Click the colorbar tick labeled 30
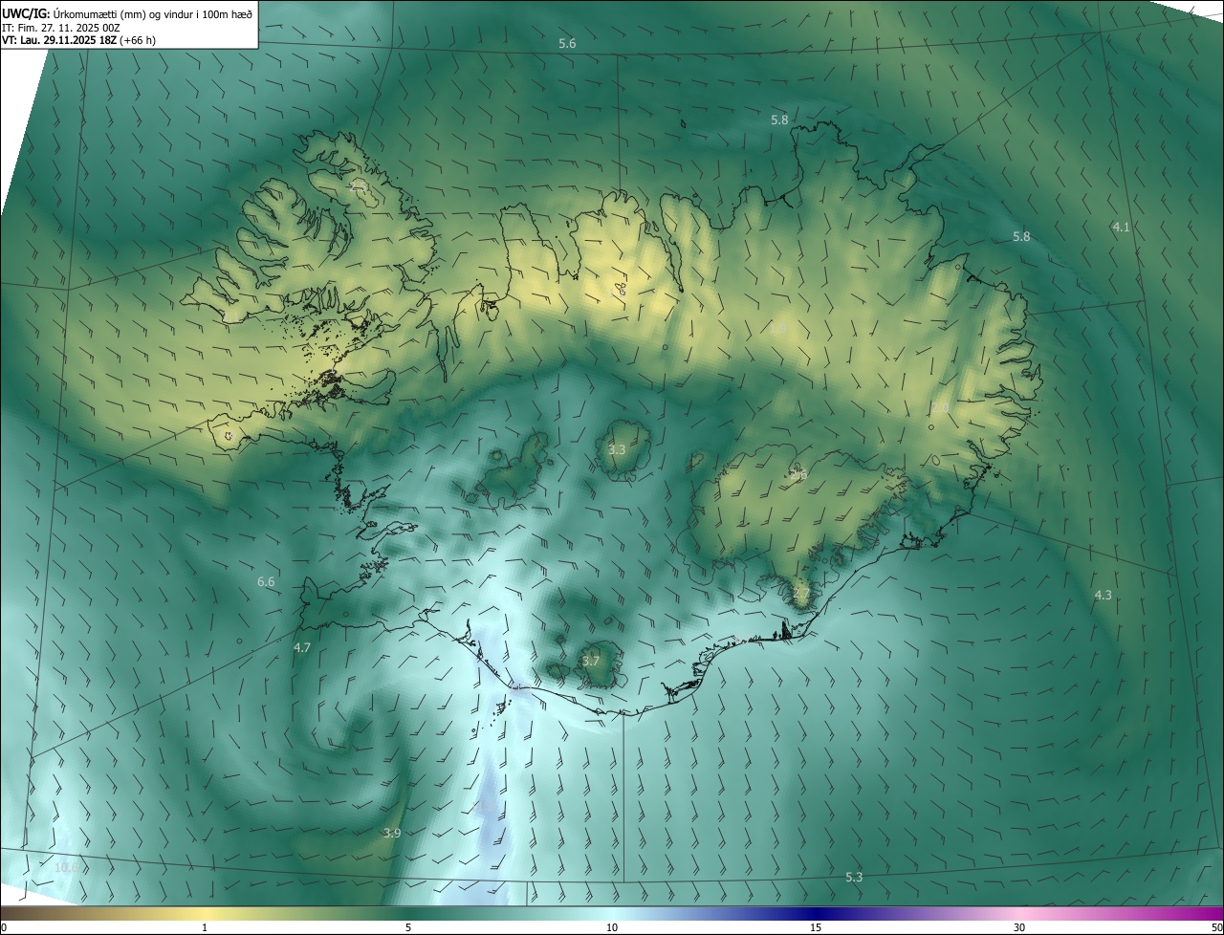The height and width of the screenshot is (935, 1224). click(x=1019, y=927)
